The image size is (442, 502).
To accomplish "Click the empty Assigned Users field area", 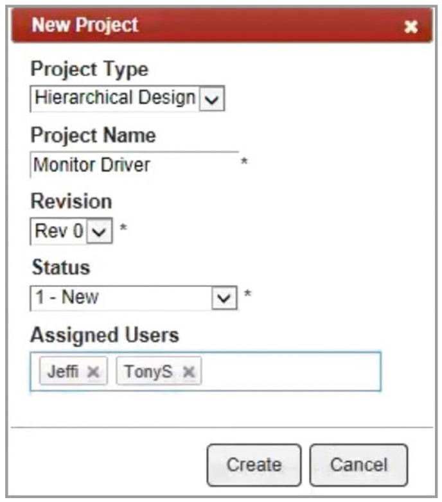I will point(290,372).
